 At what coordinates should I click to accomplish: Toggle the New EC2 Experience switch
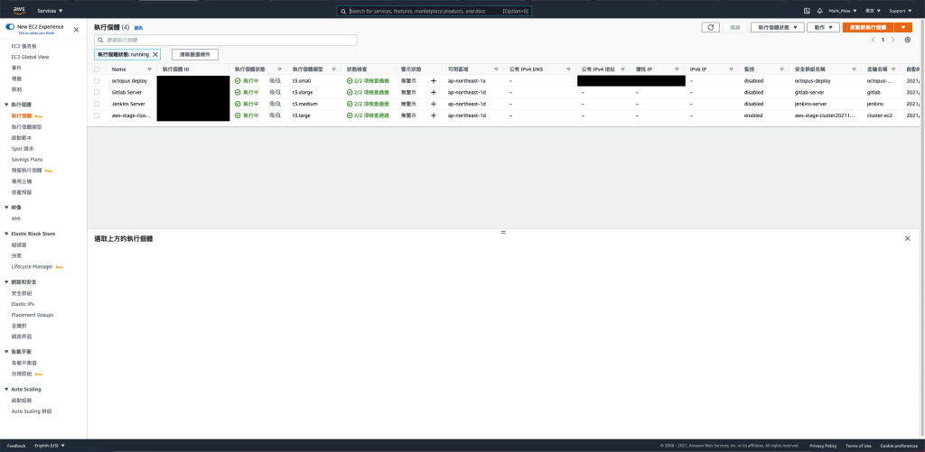(x=10, y=27)
